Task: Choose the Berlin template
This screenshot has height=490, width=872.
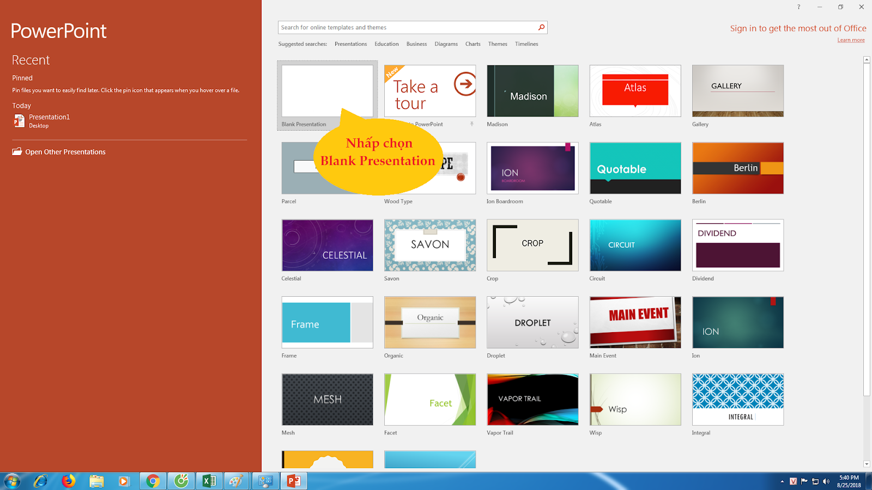Action: [x=738, y=168]
